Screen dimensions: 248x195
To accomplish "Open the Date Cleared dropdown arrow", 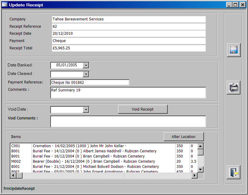I will click(86, 74).
